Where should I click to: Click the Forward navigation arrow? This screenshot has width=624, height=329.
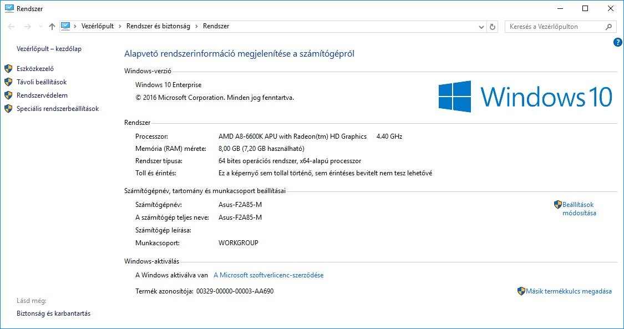[x=27, y=27]
